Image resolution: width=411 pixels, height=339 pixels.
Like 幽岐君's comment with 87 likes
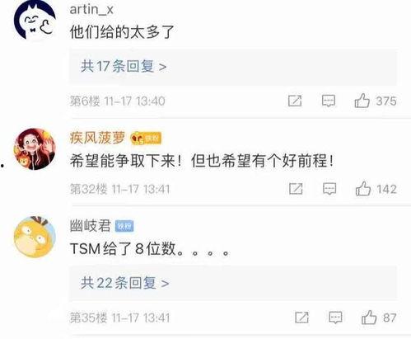pos(369,318)
